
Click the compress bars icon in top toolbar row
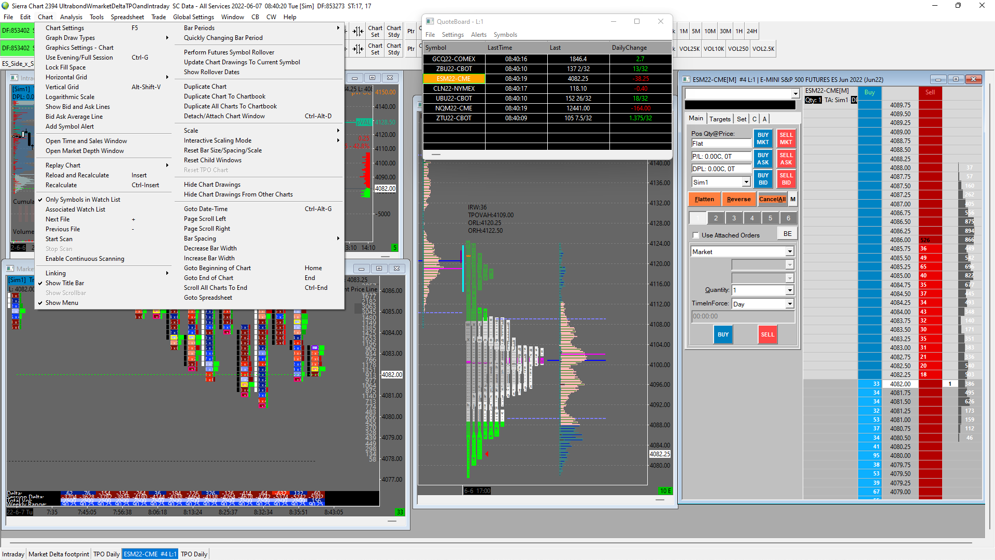(358, 31)
